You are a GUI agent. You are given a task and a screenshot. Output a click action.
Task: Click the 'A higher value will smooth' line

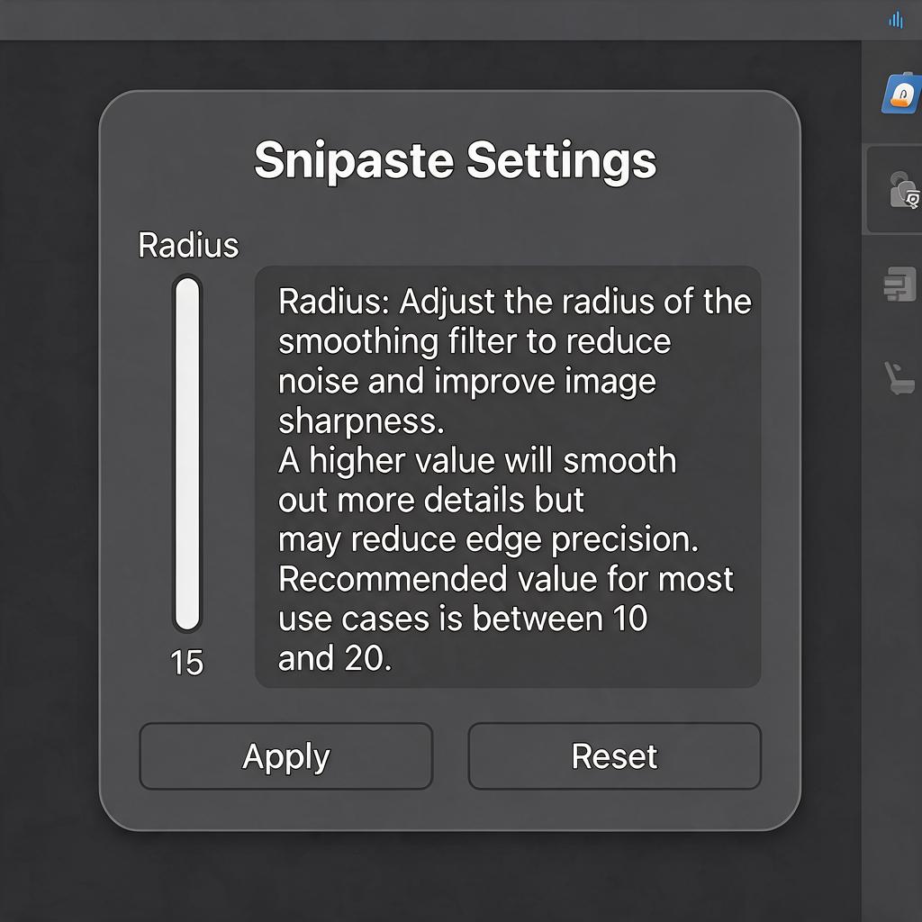(x=477, y=460)
